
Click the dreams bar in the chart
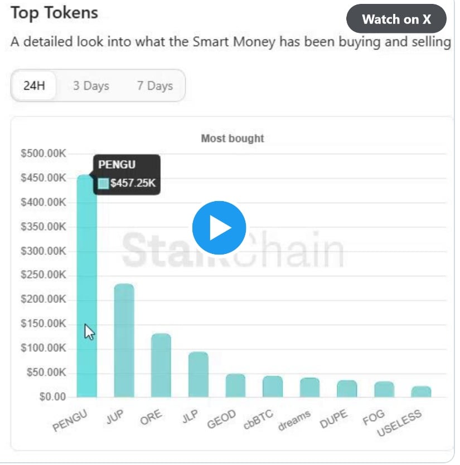click(x=309, y=388)
